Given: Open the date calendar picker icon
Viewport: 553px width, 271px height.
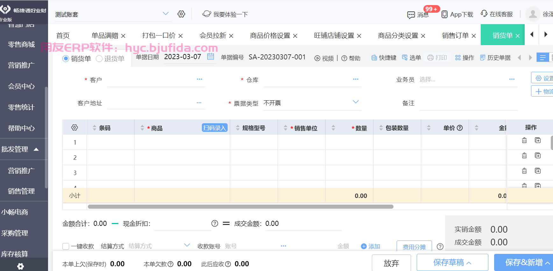Looking at the screenshot, I should tap(210, 57).
